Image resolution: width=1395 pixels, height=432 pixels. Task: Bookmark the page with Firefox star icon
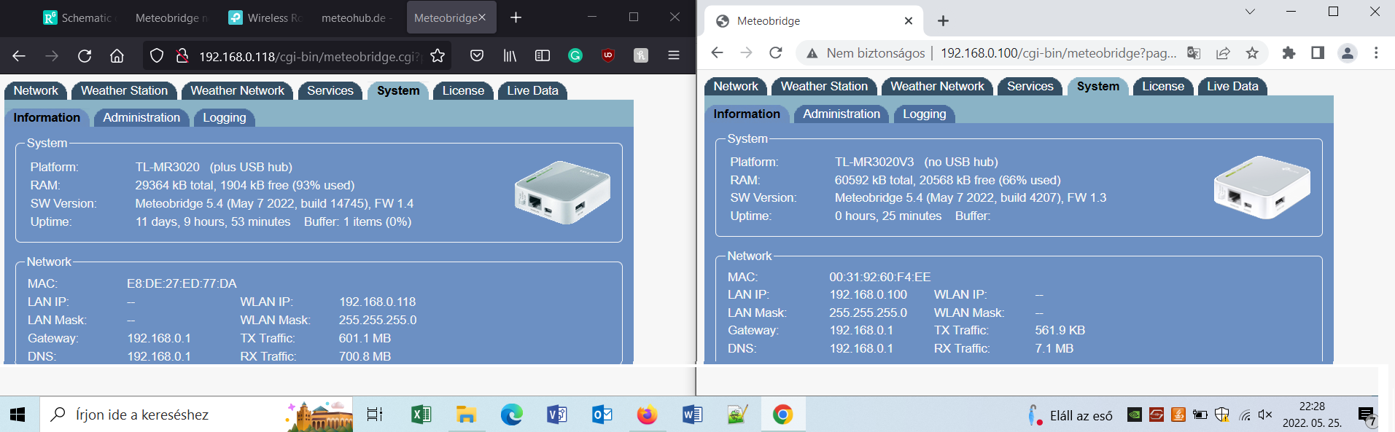pyautogui.click(x=438, y=56)
